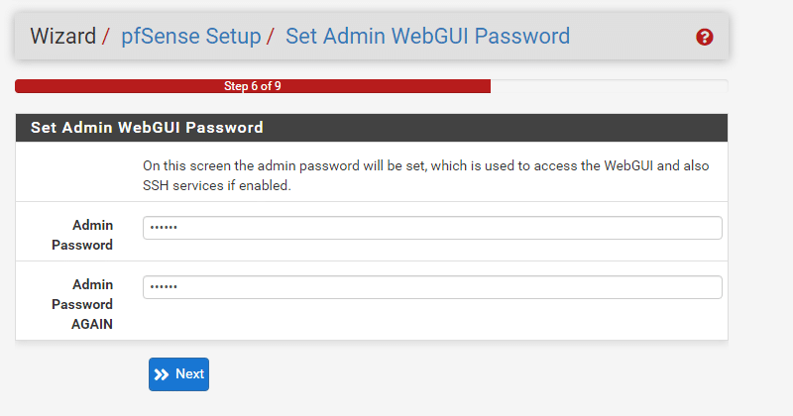The width and height of the screenshot is (793, 416).
Task: Click the Admin Password label
Action: 82,235
